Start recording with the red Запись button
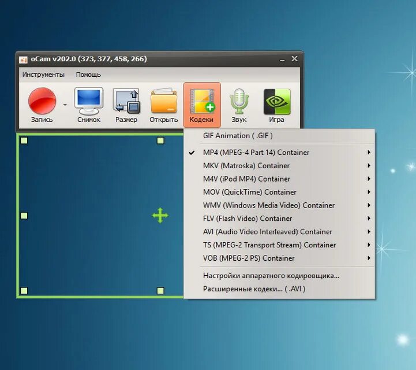Image resolution: width=416 pixels, height=370 pixels. click(x=42, y=105)
